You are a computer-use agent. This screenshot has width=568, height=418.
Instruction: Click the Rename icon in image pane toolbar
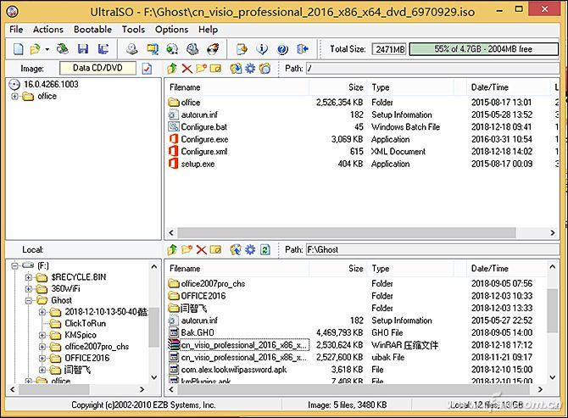pos(215,68)
